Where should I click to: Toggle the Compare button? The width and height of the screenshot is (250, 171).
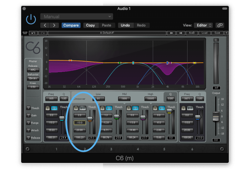coord(71,25)
